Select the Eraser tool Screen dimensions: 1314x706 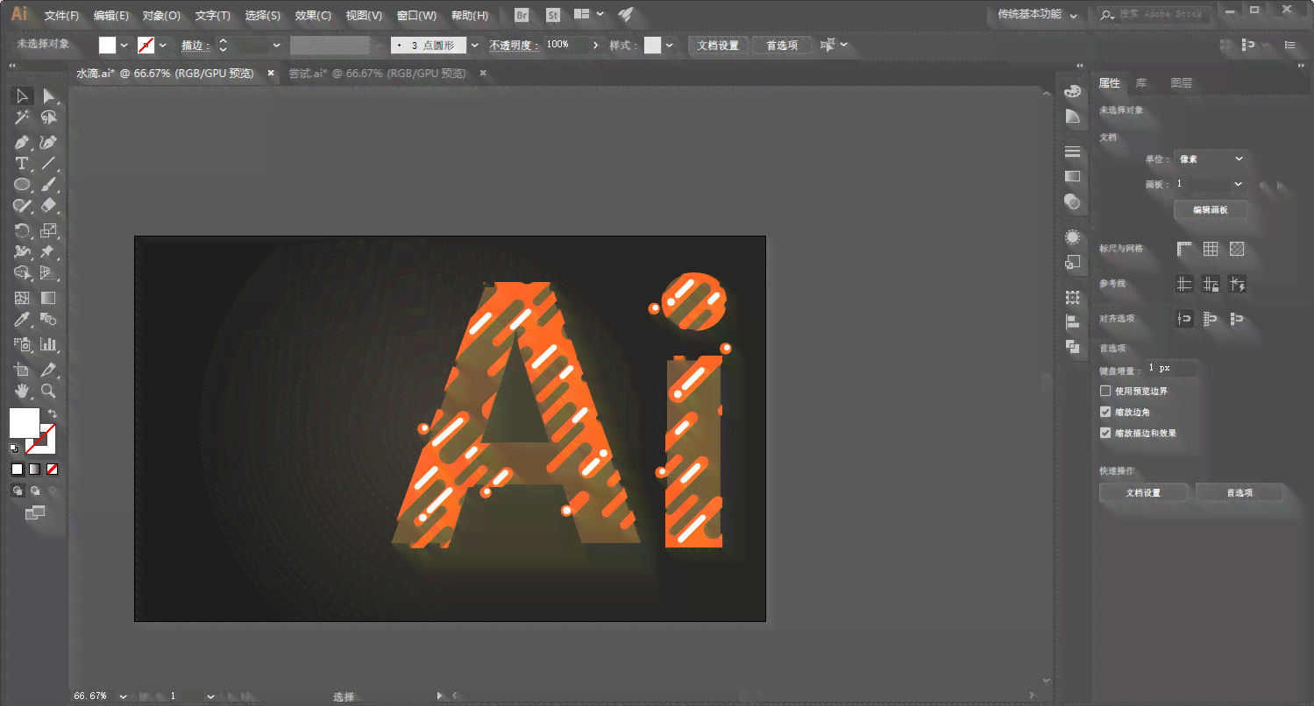[49, 207]
